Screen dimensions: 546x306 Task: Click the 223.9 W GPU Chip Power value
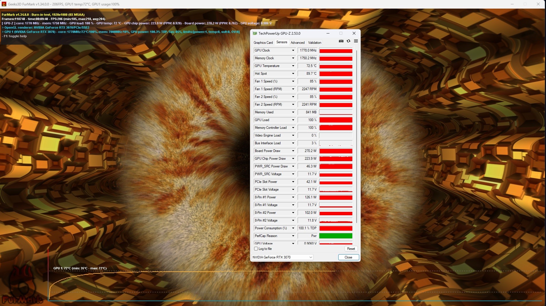tap(308, 159)
